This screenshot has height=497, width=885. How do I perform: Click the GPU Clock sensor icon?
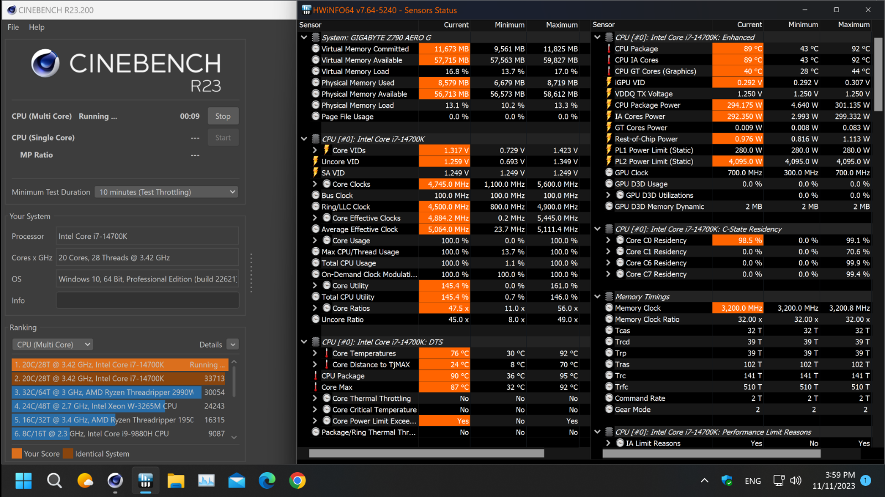point(609,172)
